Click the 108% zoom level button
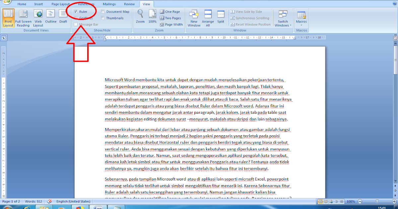The height and width of the screenshot is (209, 398). coord(351,201)
